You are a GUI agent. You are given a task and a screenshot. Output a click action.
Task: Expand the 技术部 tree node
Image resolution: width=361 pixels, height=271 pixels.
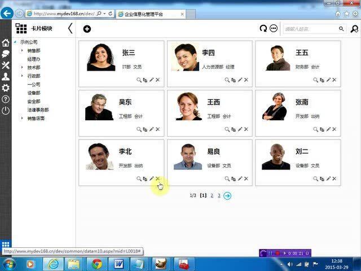23,68
